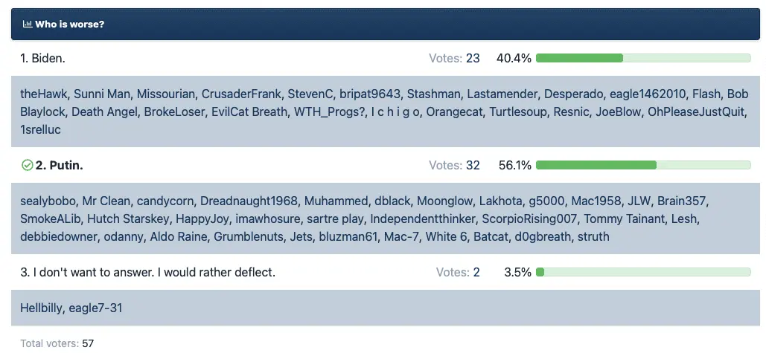Click the poll chart icon in header

tap(27, 25)
